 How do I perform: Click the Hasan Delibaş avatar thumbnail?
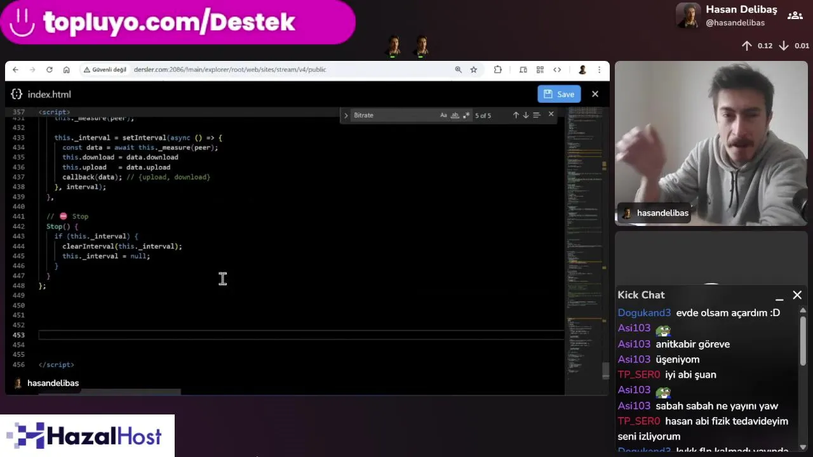coord(688,16)
